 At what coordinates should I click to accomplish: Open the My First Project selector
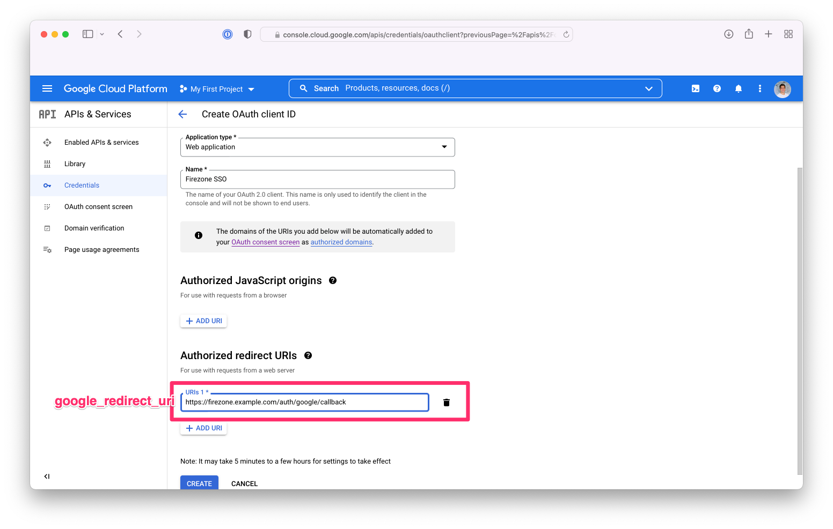[x=216, y=89]
